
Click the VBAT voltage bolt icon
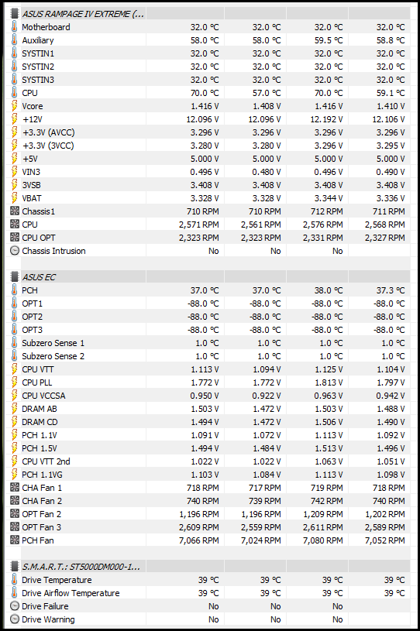(15, 198)
